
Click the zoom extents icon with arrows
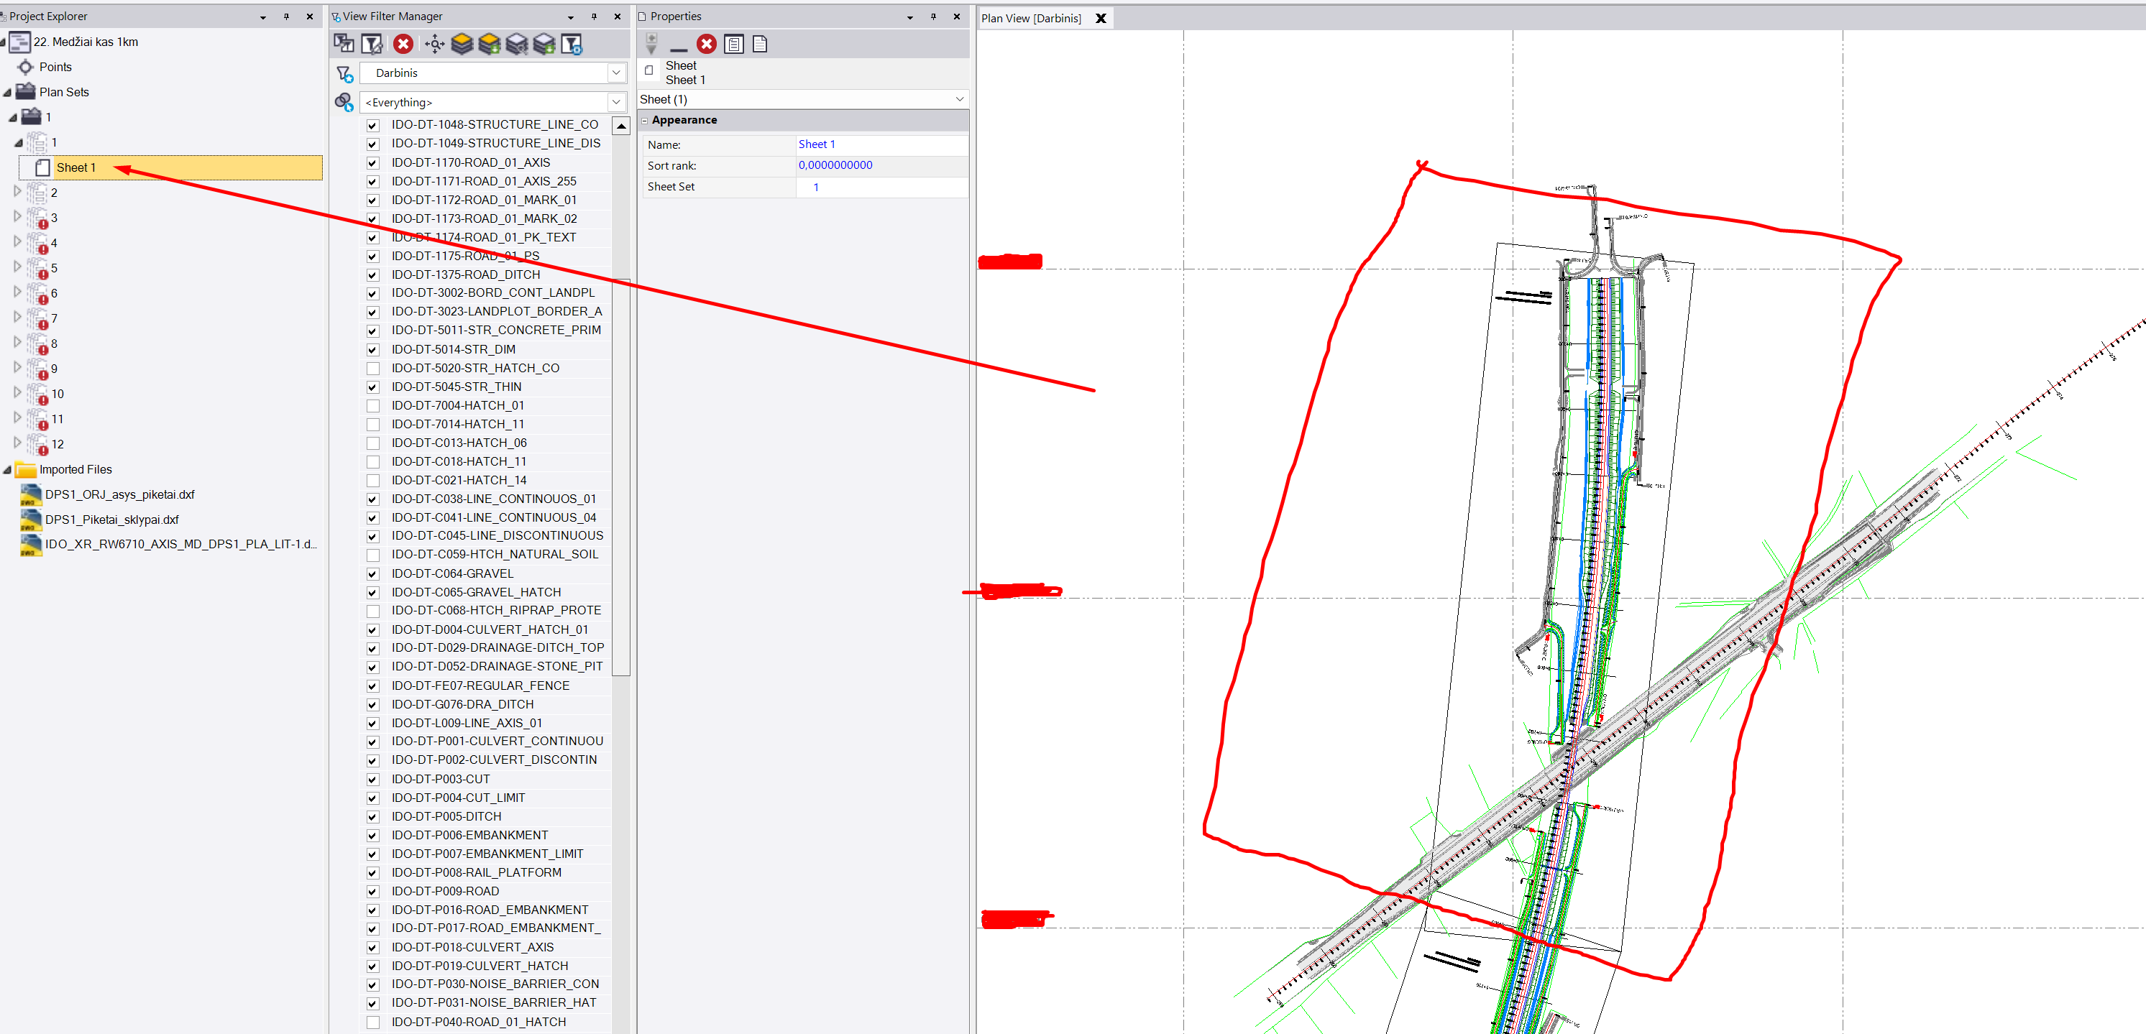(434, 44)
